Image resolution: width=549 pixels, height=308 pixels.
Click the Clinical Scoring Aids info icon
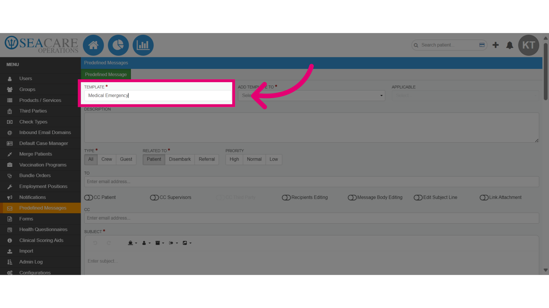[10, 241]
